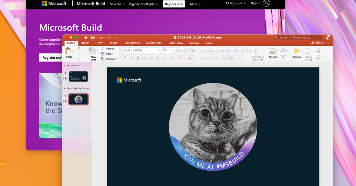Screen dimensions: 356x186
Task: Click the red font color swatch
Action: (190, 57)
